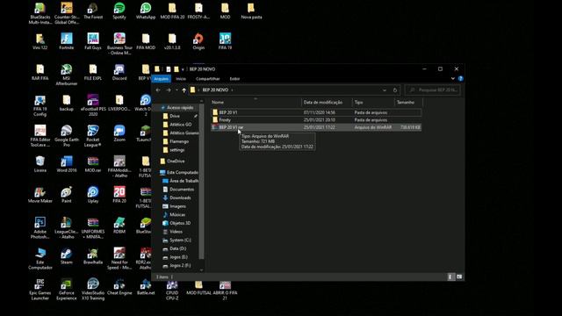This screenshot has height=316, width=562.
Task: Select the FIFA 19 desktop icon
Action: tap(225, 41)
